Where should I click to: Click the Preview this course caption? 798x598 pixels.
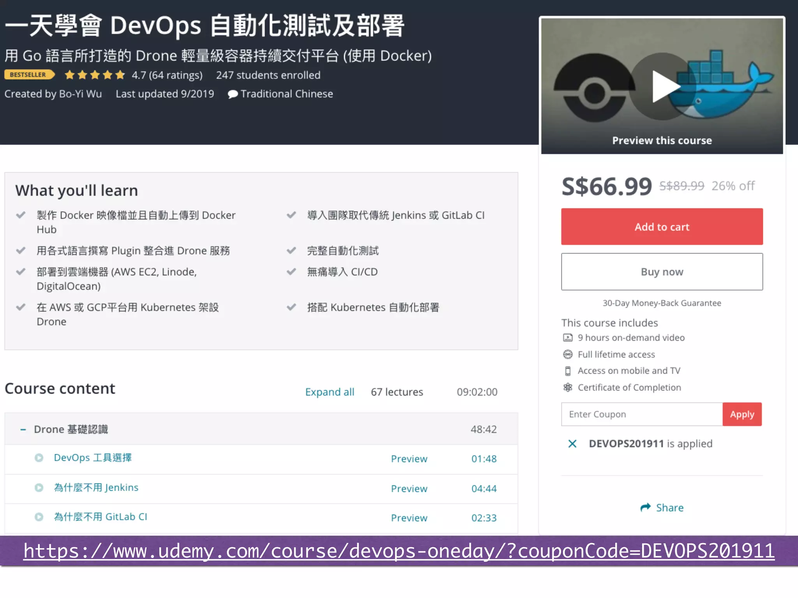(x=662, y=141)
